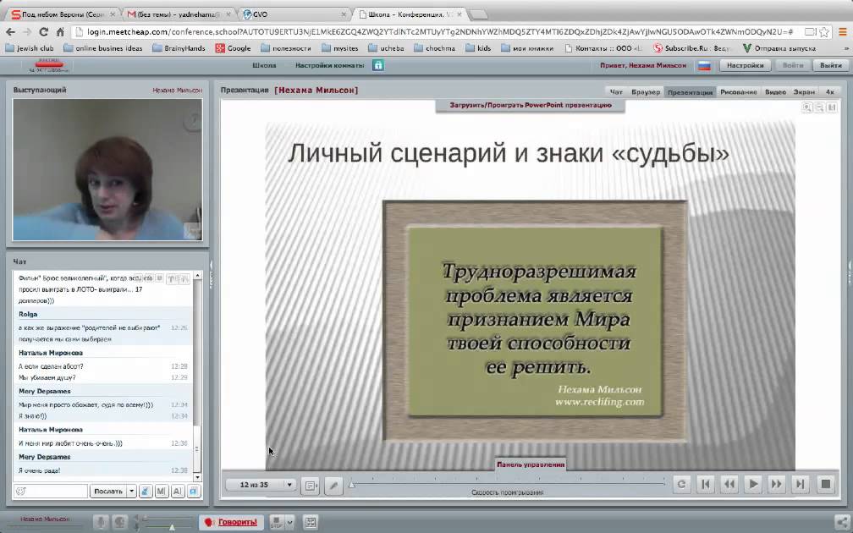This screenshot has width=853, height=533.
Task: Click the M chat formatting icon
Action: click(x=162, y=491)
